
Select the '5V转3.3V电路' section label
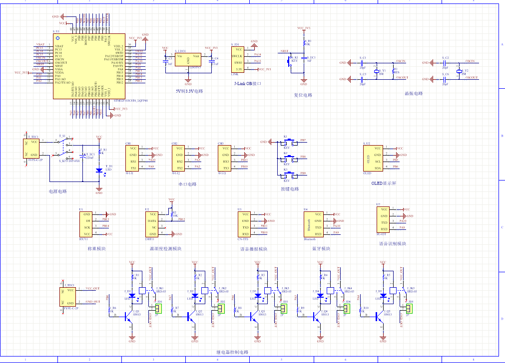(189, 92)
